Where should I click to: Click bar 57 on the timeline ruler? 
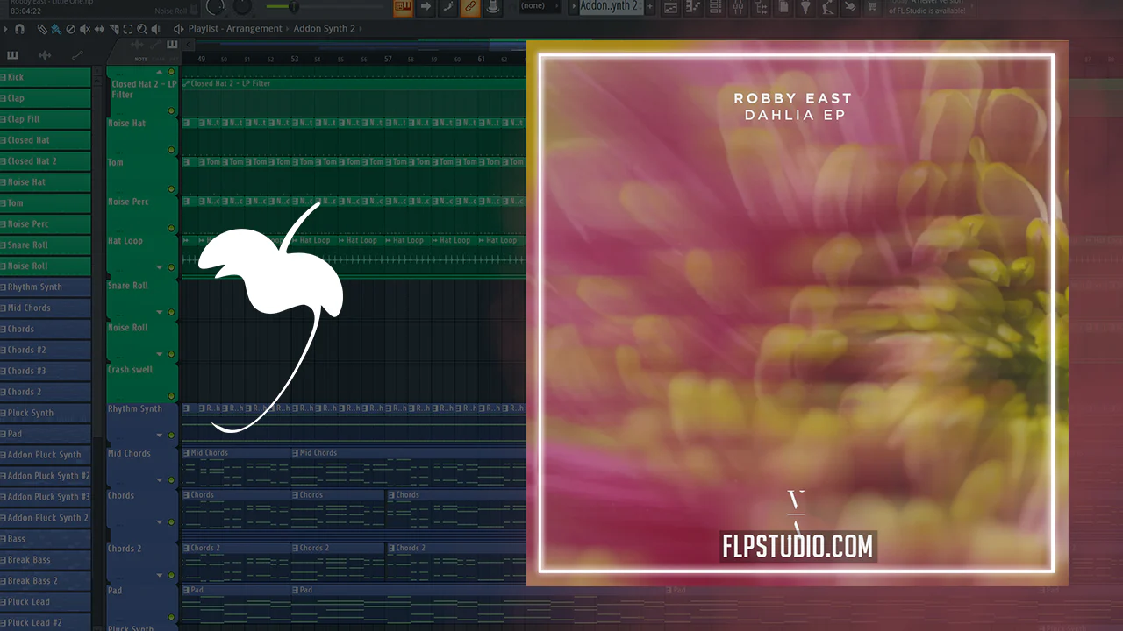[388, 59]
